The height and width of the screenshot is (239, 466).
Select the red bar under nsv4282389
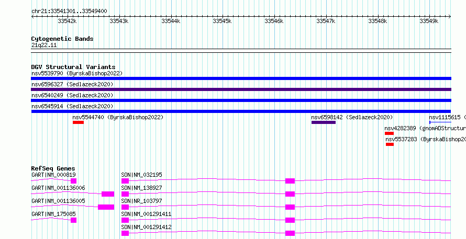tap(389, 133)
